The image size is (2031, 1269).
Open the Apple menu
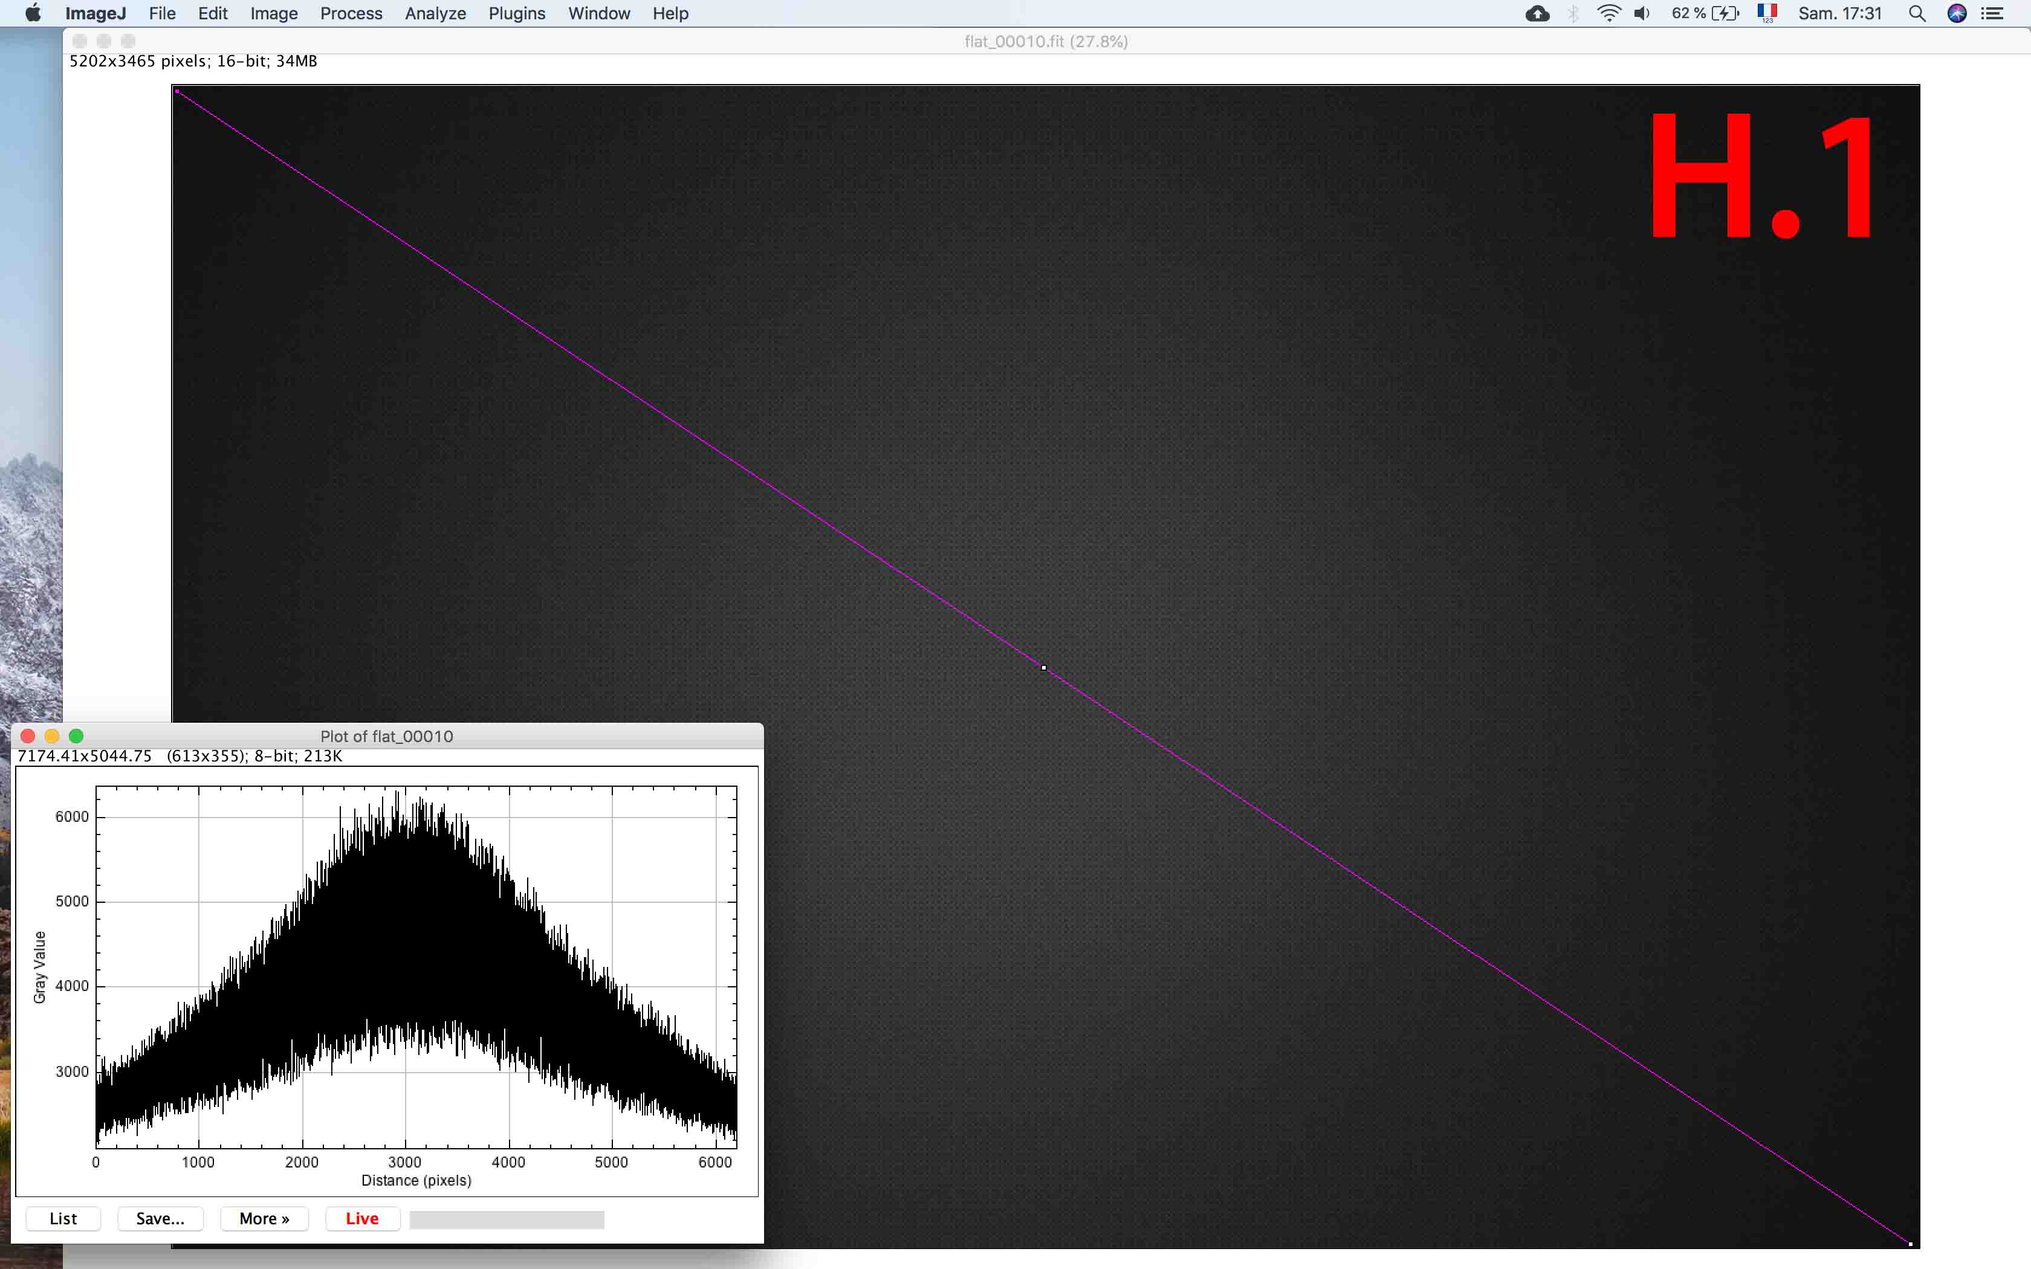tap(33, 13)
